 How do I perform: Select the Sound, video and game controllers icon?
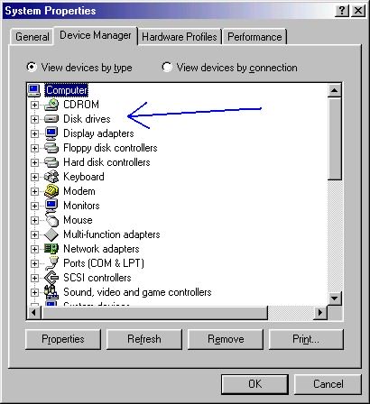pyautogui.click(x=51, y=292)
